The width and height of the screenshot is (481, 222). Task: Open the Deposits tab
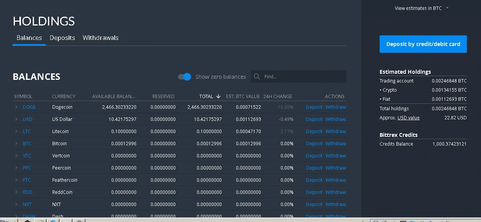(62, 38)
